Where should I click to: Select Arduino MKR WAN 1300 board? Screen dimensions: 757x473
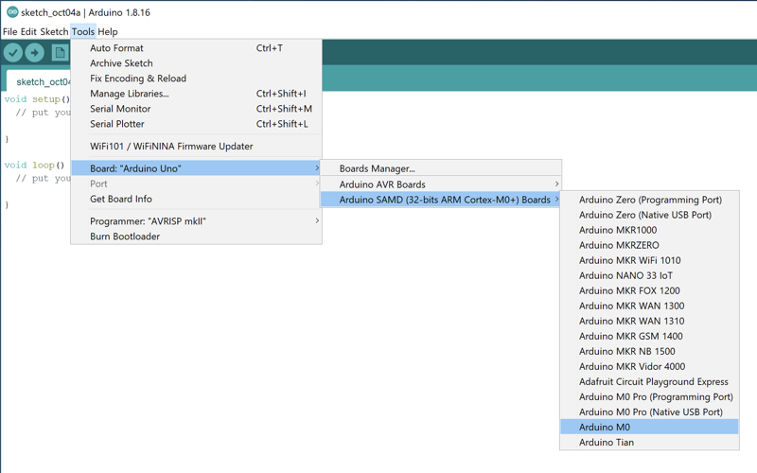pos(649,306)
